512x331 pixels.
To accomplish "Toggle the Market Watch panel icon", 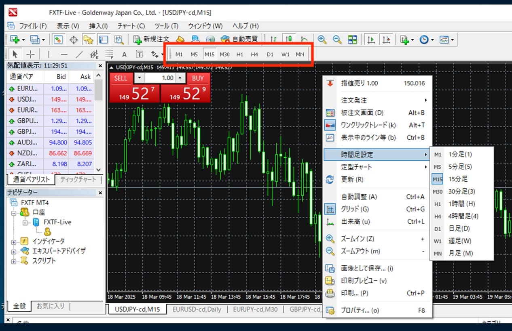I will click(x=58, y=39).
